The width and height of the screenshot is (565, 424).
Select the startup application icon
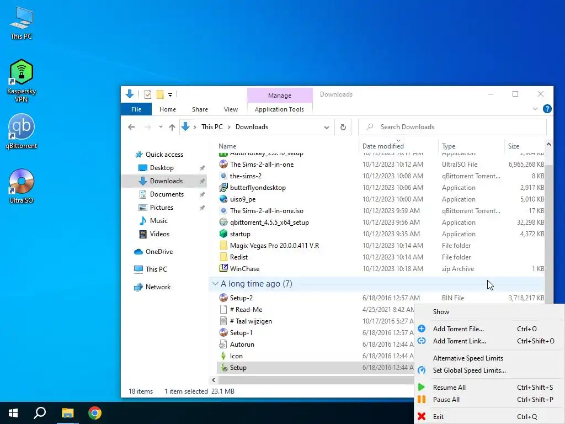coord(223,234)
